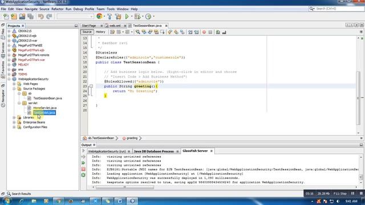This screenshot has height=205, width=365.
Task: Select the Java DB Database Process output tab
Action: [153, 151]
